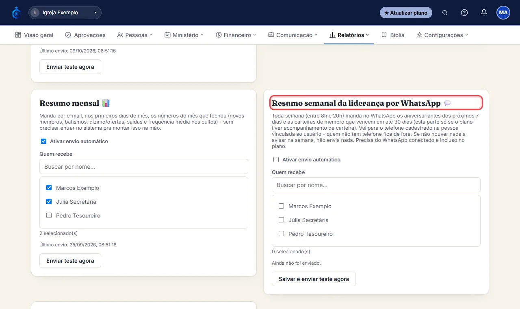Image resolution: width=520 pixels, height=309 pixels.
Task: Enable automatic sending in WhatsApp summary
Action: [276, 160]
